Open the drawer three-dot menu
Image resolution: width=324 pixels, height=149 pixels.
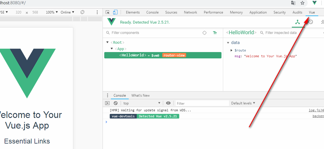click(107, 95)
